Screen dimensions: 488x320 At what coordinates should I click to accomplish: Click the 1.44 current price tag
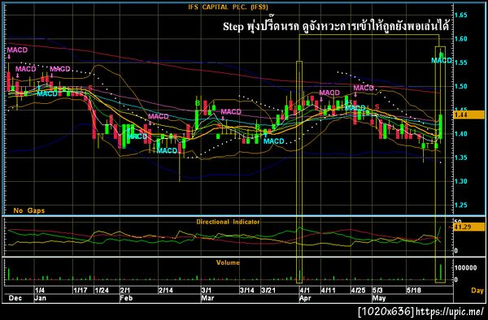(469, 115)
